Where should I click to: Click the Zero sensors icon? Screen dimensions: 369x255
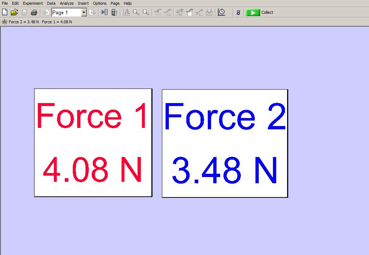(x=238, y=12)
